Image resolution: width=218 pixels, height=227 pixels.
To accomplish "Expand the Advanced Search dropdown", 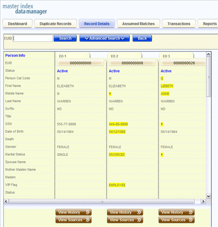I will [105, 38].
